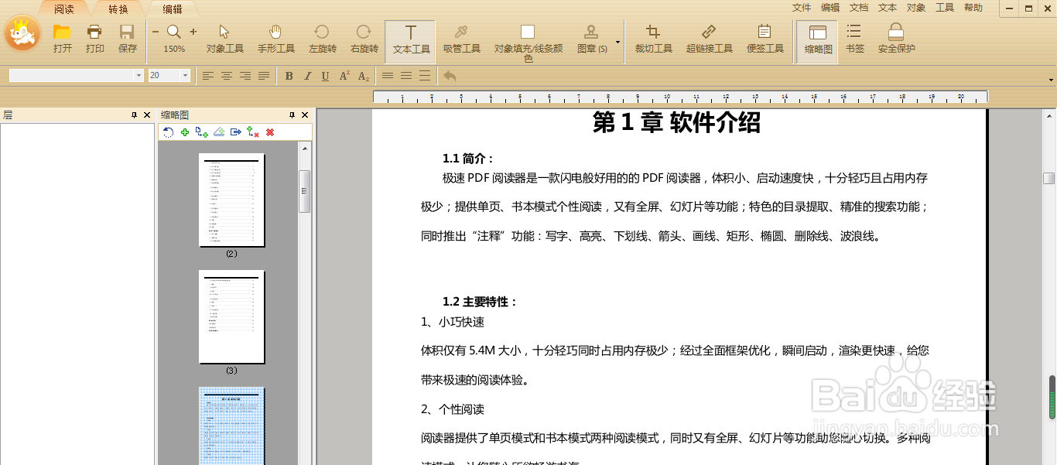Screen dimensions: 1057x465
Task: Open the 文档 menu
Action: [859, 8]
